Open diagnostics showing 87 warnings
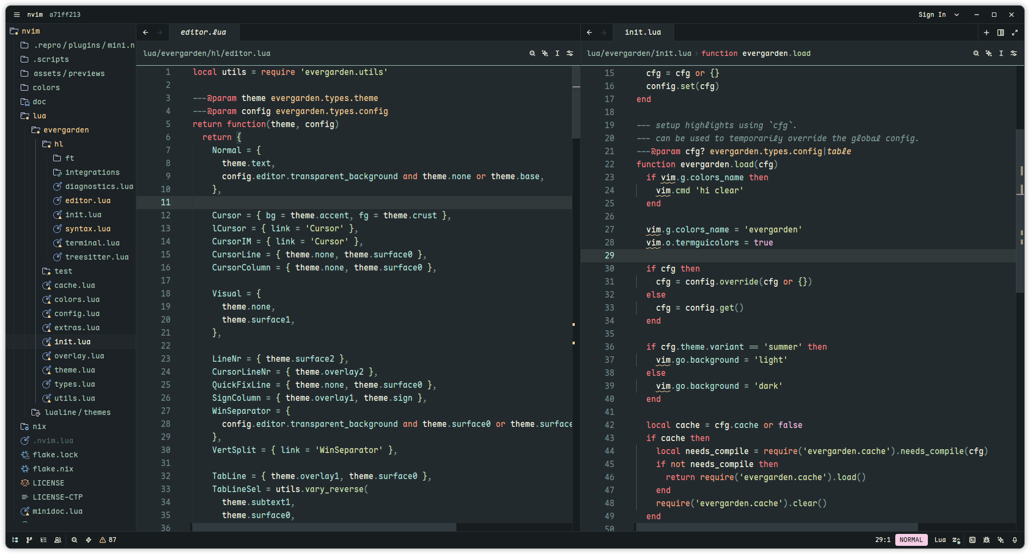The height and width of the screenshot is (554, 1030). (x=108, y=540)
